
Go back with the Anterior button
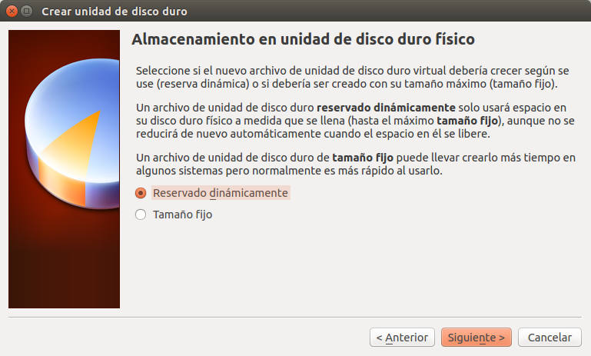[402, 337]
